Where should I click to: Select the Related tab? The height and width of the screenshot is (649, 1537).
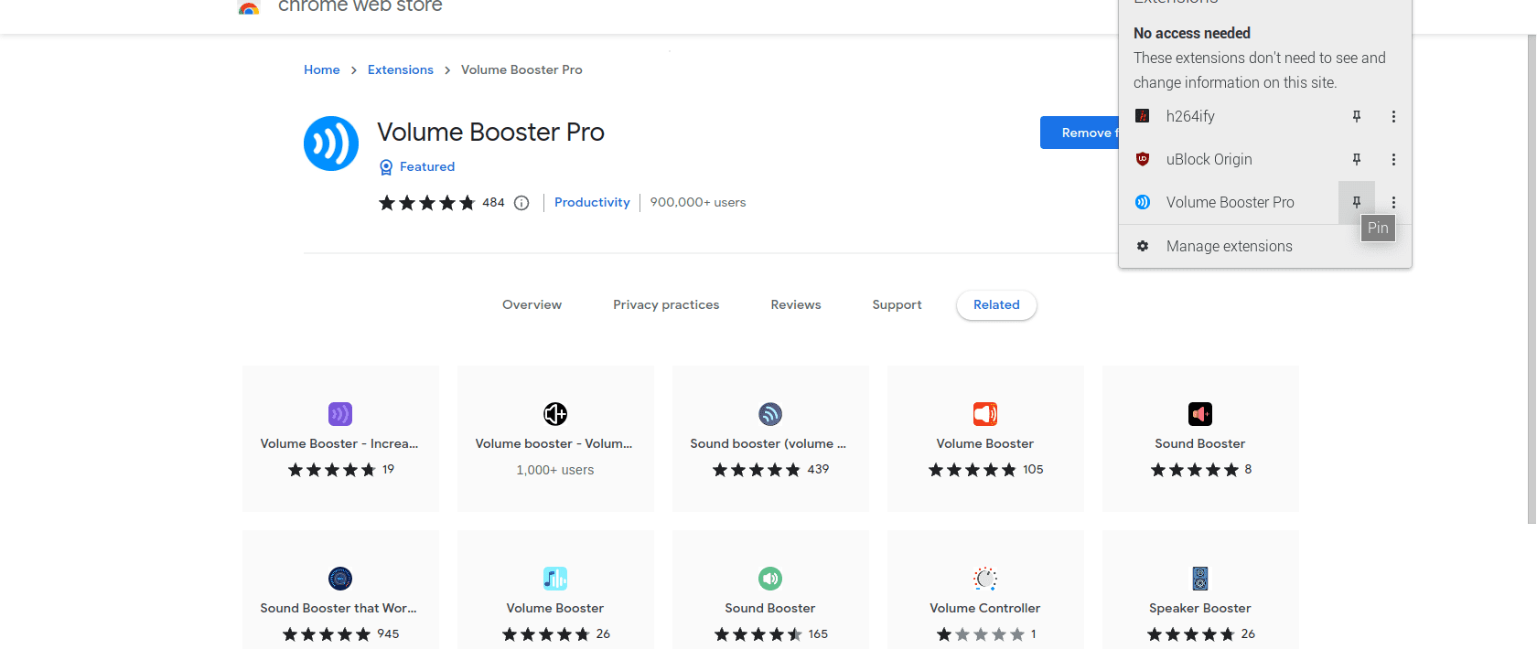pyautogui.click(x=996, y=305)
